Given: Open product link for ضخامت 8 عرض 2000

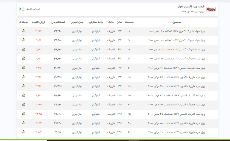Looking at the screenshot, I should coord(176,31).
